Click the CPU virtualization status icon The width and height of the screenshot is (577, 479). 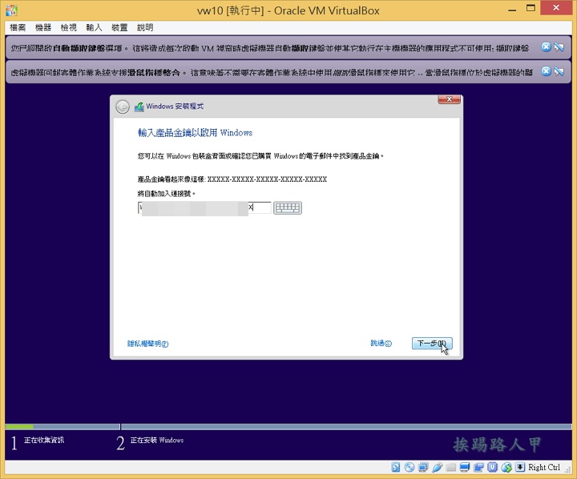492,467
